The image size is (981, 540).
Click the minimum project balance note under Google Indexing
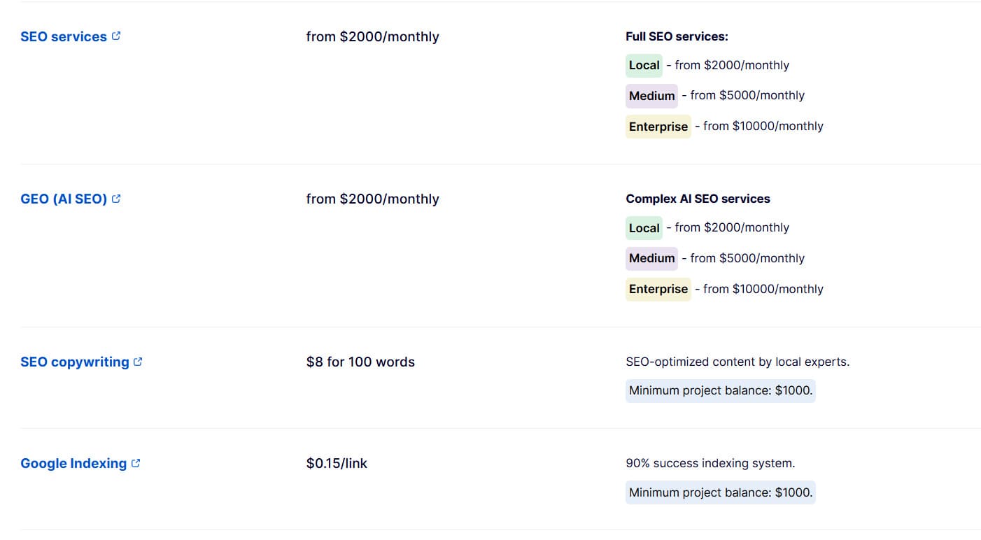(x=720, y=492)
